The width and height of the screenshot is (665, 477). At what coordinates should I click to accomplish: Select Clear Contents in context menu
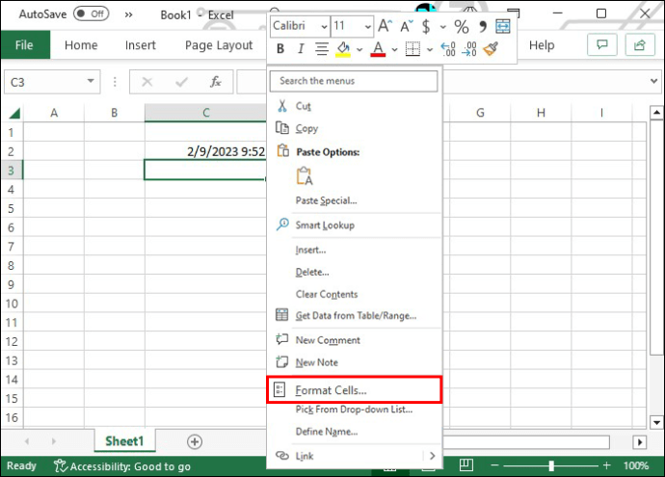click(326, 294)
